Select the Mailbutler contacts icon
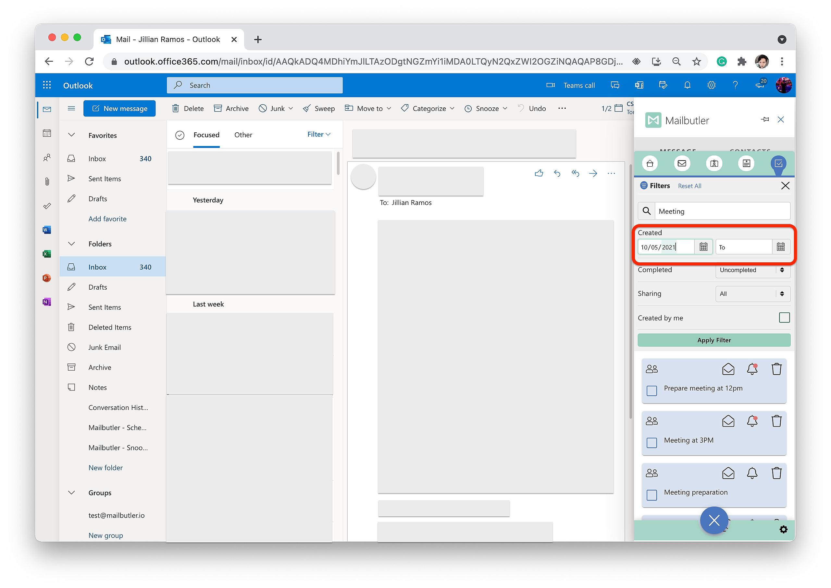This screenshot has height=588, width=831. 714,163
